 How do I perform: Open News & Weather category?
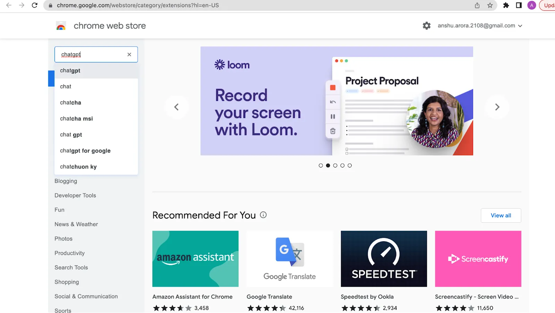click(x=76, y=224)
